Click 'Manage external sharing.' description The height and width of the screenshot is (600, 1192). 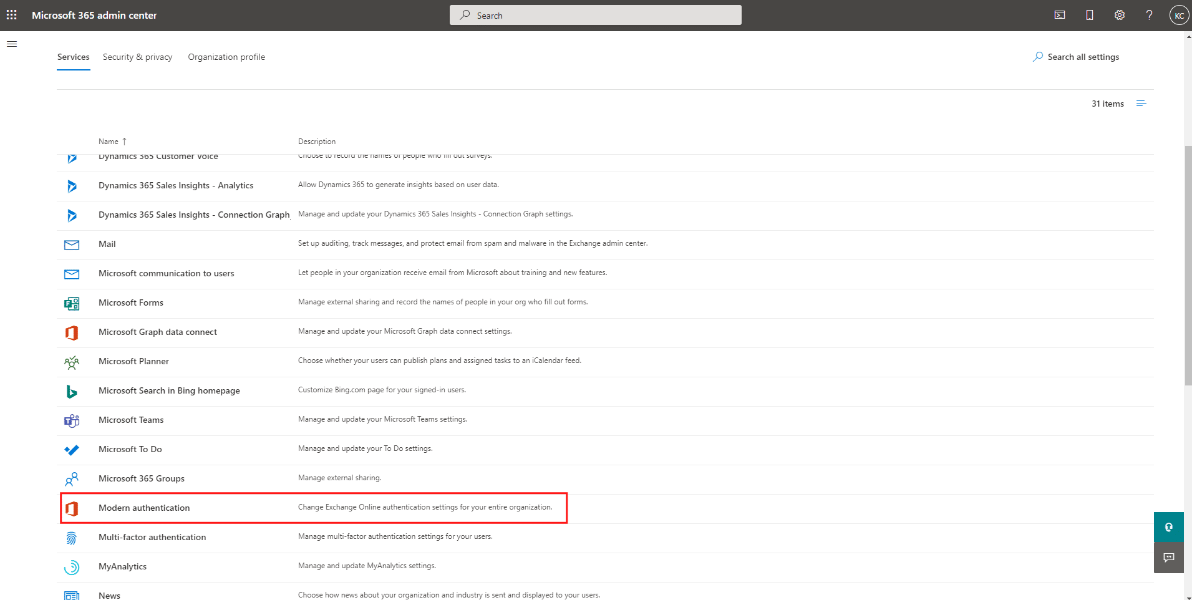click(339, 478)
